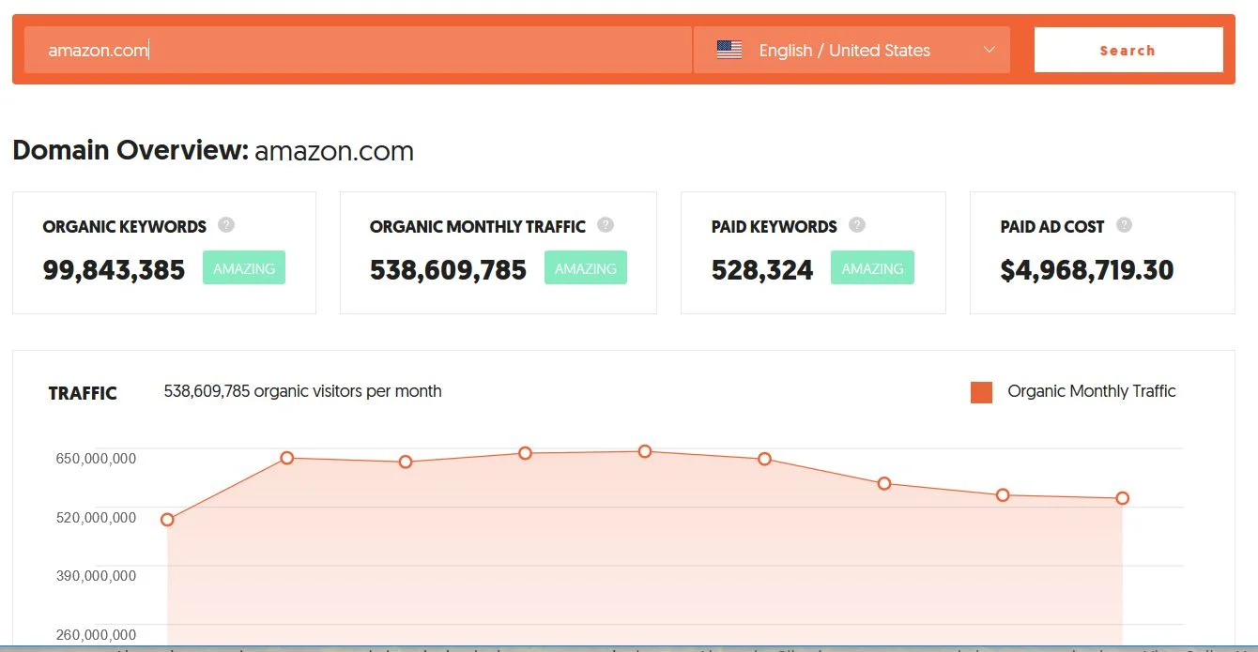The width and height of the screenshot is (1258, 652).
Task: Click the 260,000,000 y-axis label
Action: tap(97, 635)
